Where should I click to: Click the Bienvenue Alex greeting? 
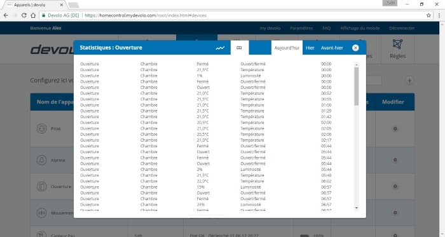46,28
